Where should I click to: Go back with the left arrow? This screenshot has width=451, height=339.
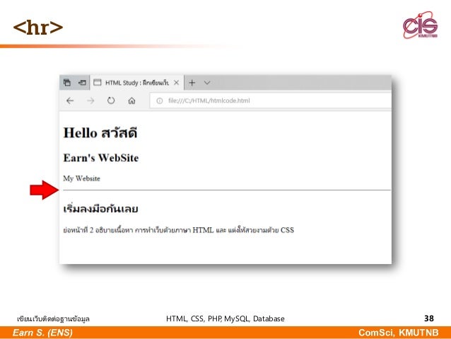tap(70, 100)
